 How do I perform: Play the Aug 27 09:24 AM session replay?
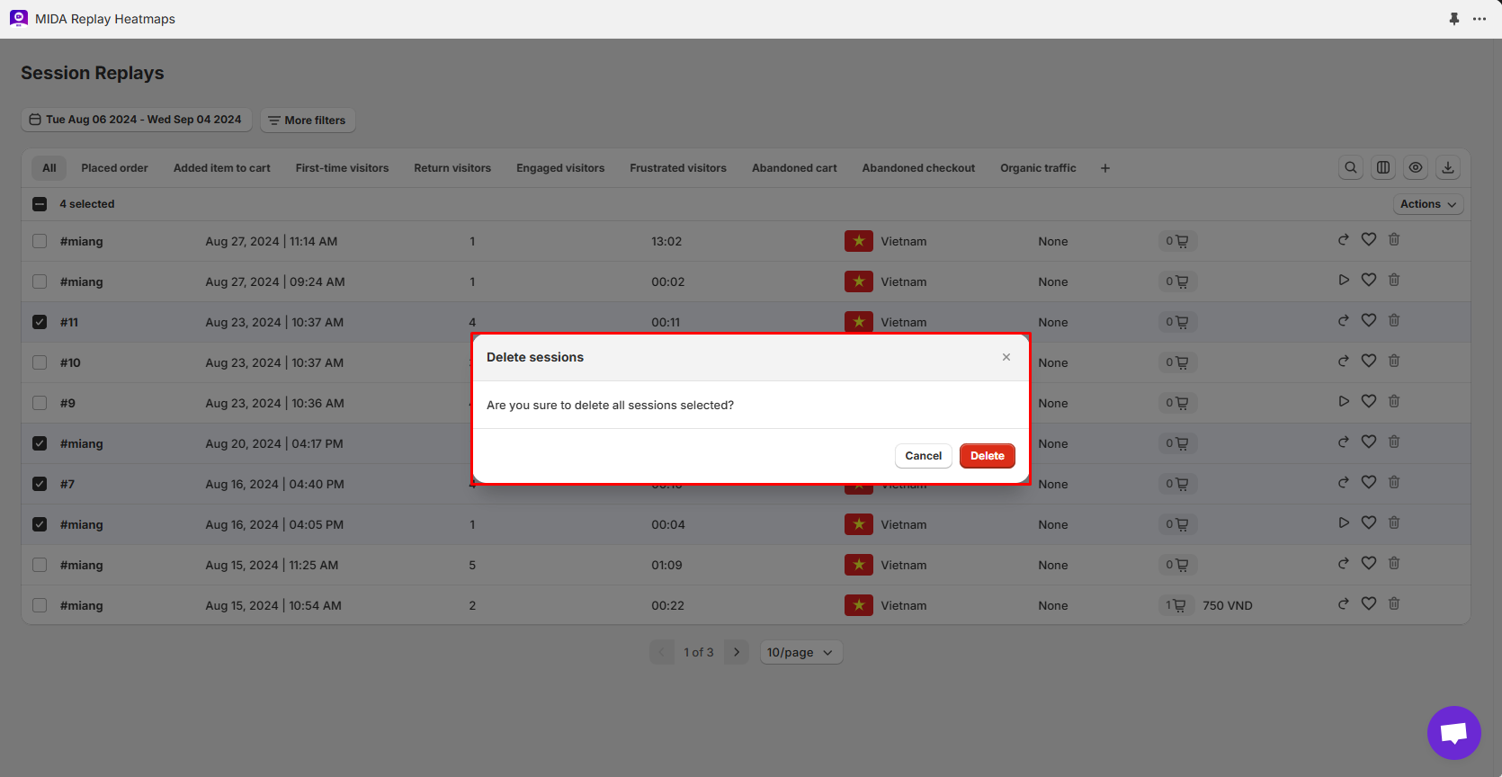point(1344,281)
